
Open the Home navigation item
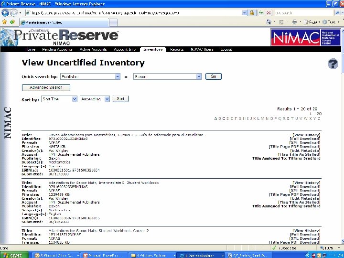tap(30, 49)
